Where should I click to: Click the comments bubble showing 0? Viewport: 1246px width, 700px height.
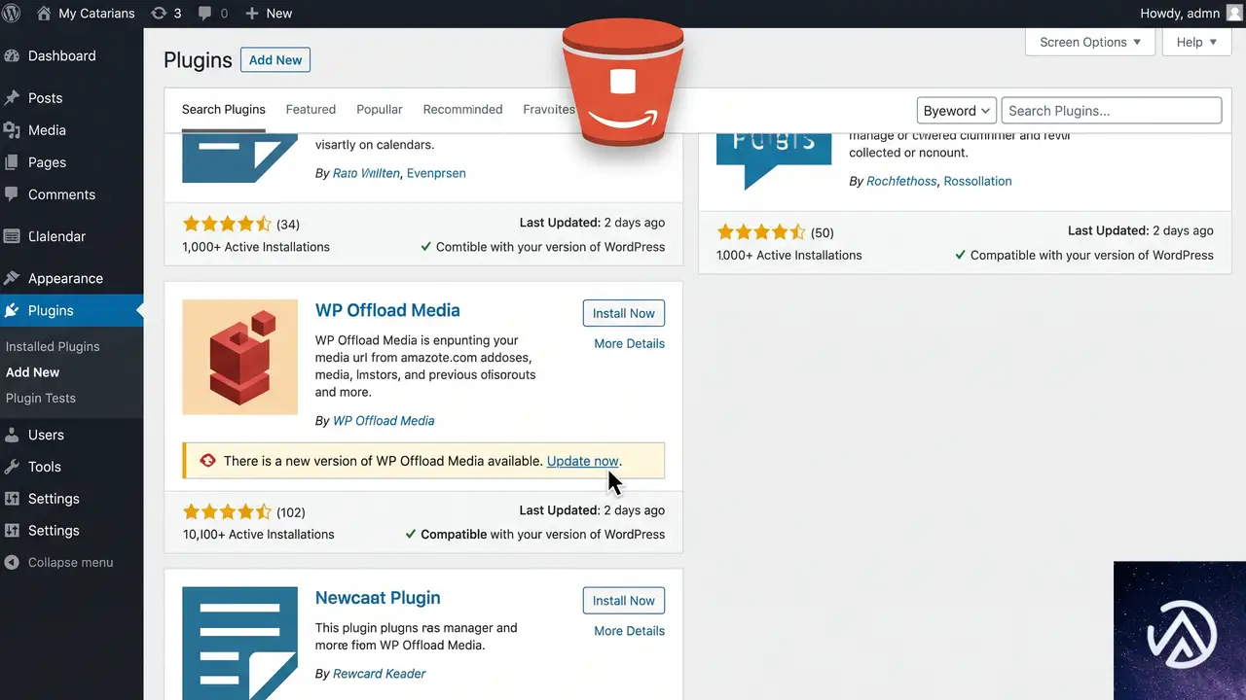point(213,14)
